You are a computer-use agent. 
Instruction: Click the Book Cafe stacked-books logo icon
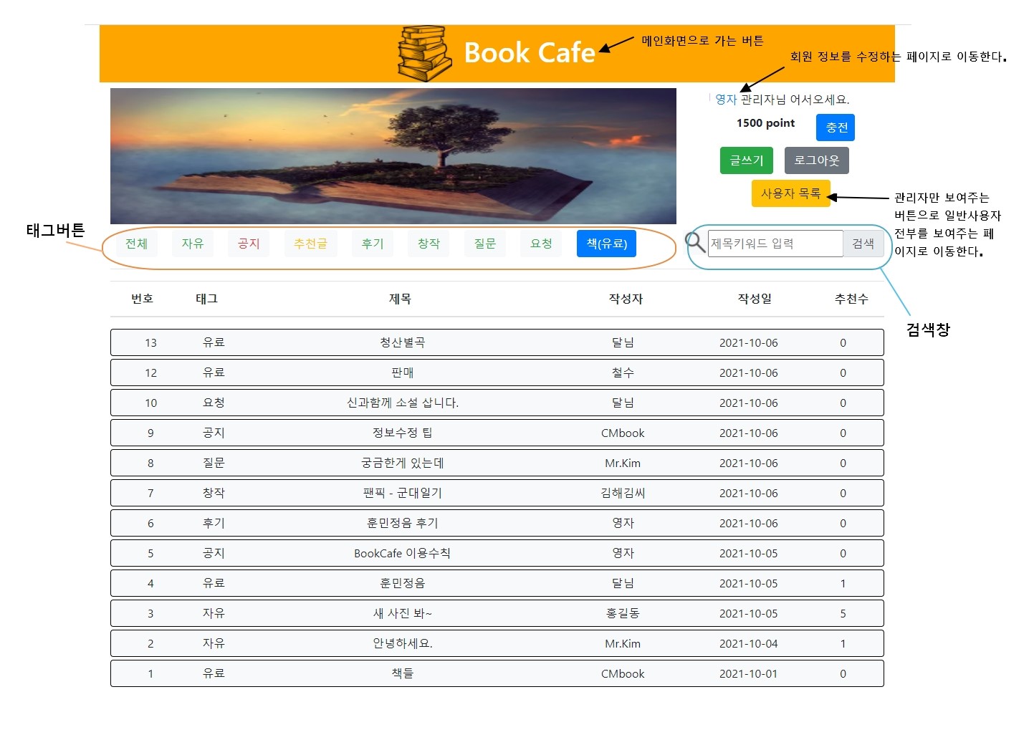coord(423,52)
